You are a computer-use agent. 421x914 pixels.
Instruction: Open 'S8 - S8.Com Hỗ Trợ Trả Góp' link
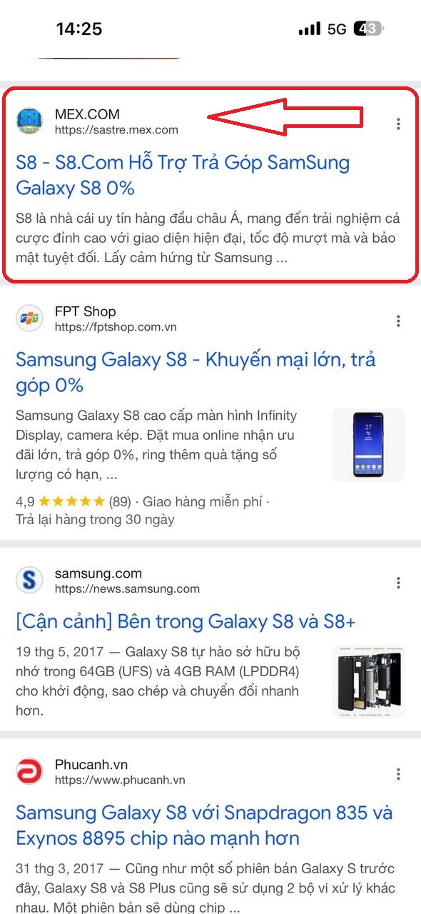[183, 176]
